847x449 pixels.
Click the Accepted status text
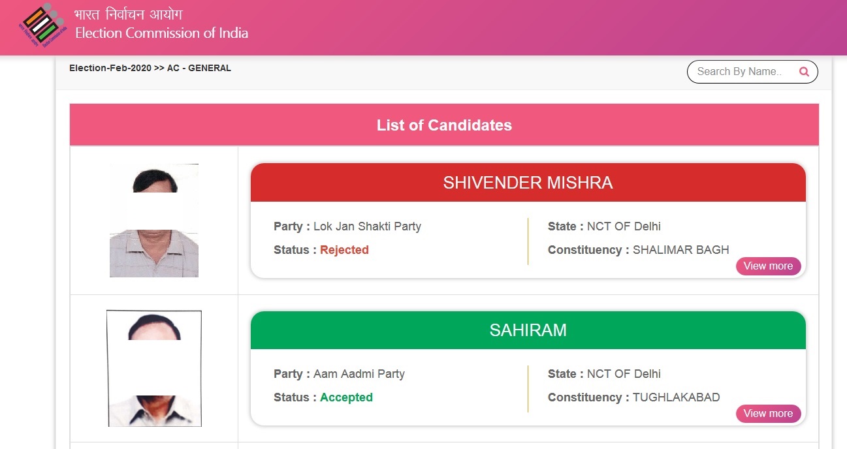point(346,397)
